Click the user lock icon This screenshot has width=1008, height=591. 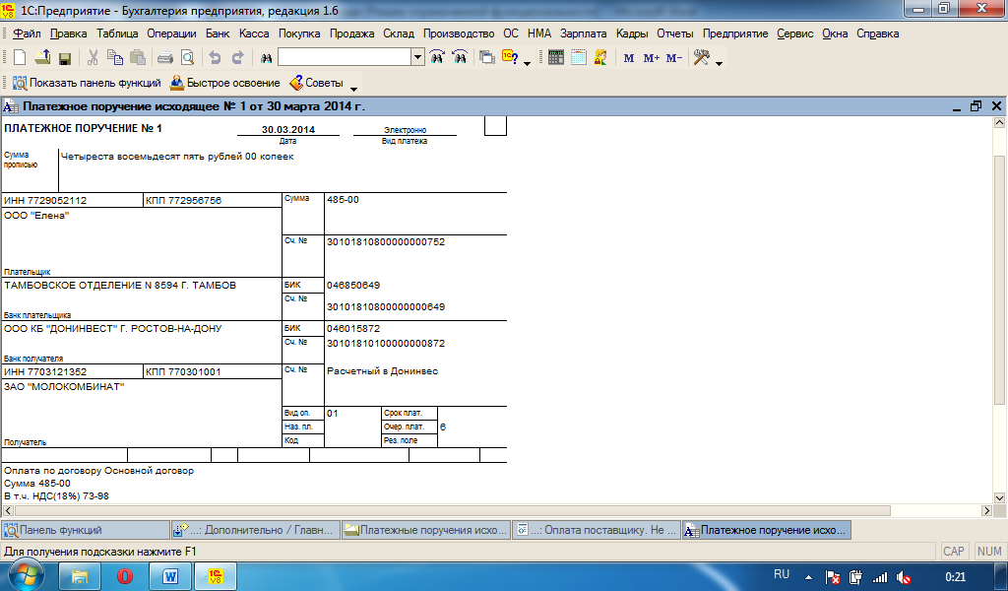point(600,57)
